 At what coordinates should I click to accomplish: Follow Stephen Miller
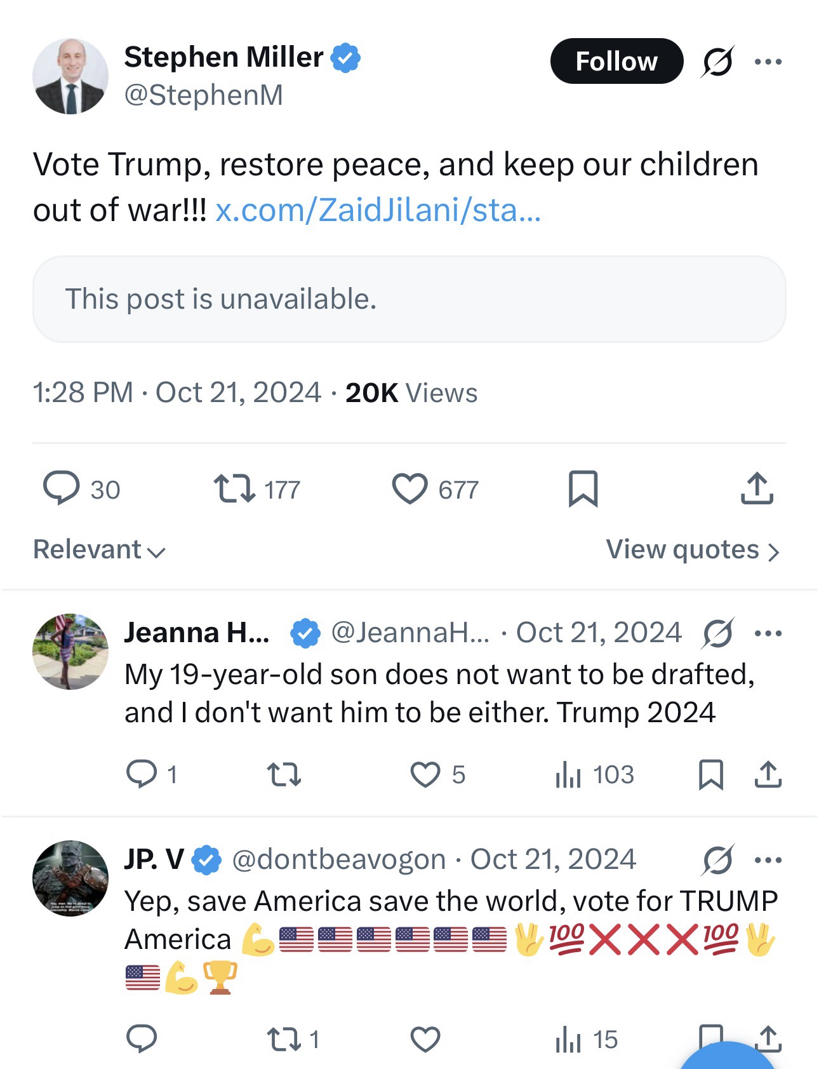[616, 62]
